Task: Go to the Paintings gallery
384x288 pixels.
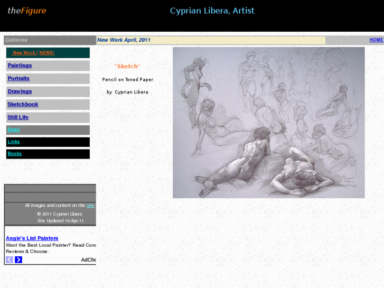Action: point(20,66)
